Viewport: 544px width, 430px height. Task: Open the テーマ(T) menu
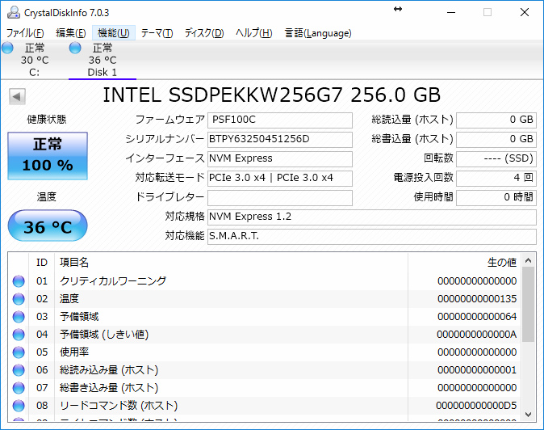[x=157, y=33]
